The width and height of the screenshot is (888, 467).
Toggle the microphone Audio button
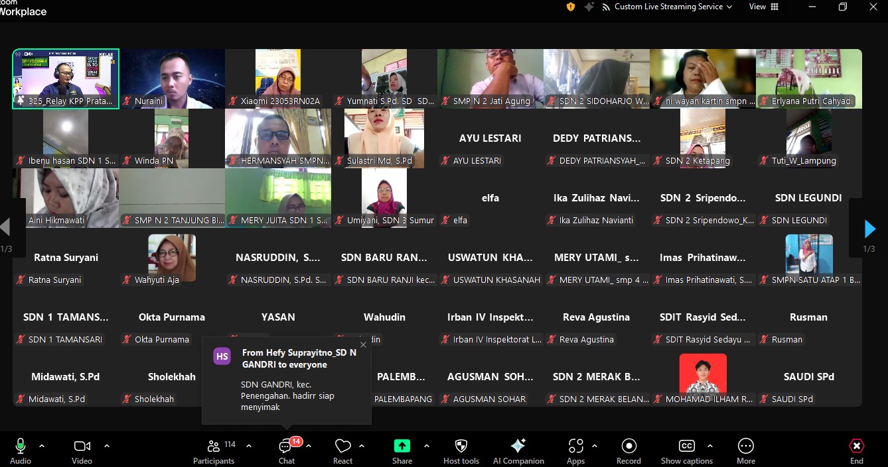pyautogui.click(x=21, y=446)
